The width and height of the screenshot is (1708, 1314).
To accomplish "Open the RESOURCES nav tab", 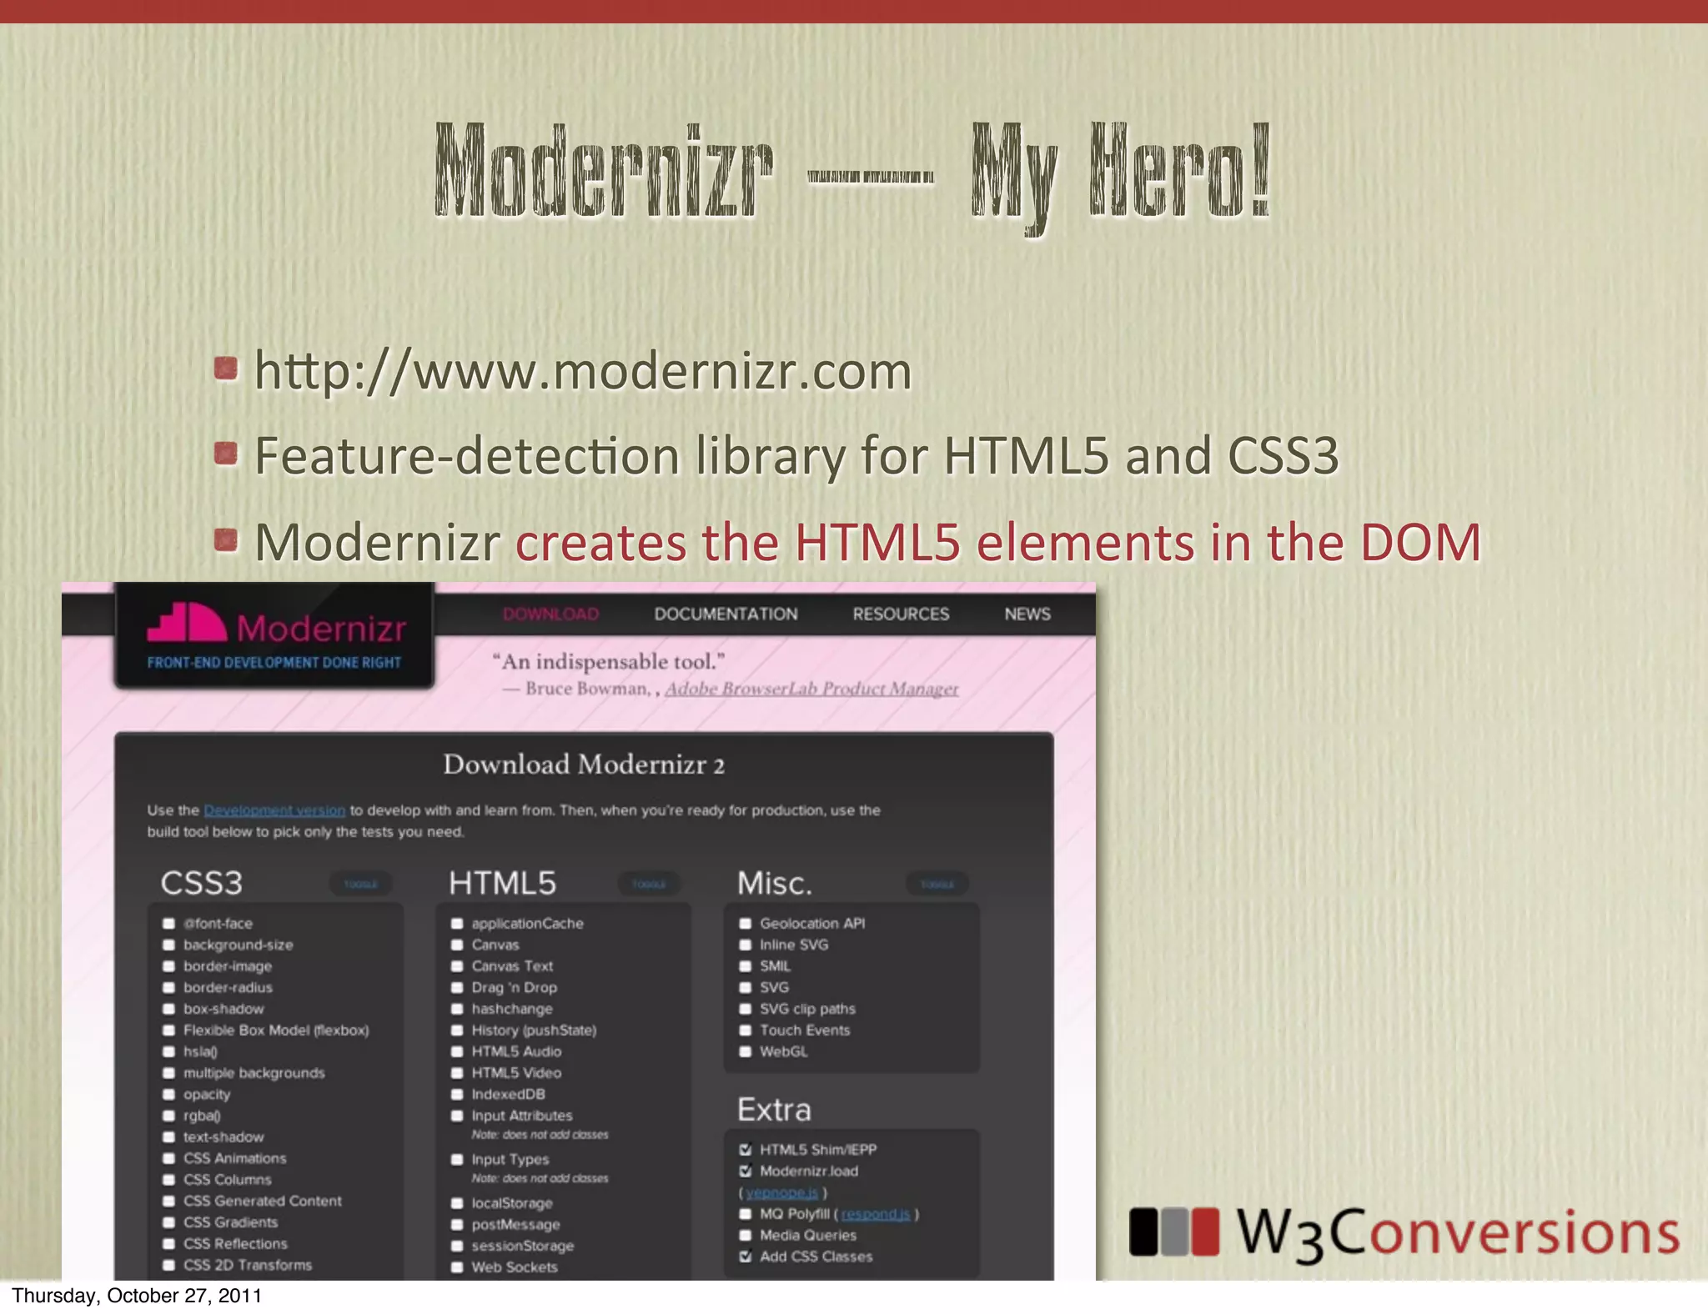I will [901, 614].
